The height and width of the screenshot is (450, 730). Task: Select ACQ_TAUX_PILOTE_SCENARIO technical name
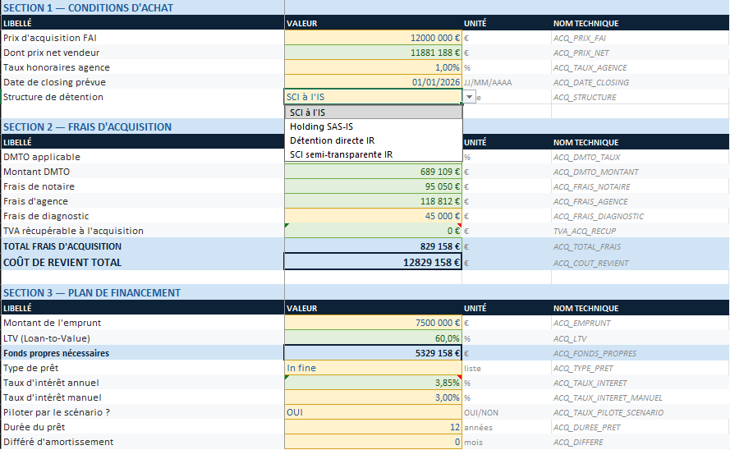[608, 413]
